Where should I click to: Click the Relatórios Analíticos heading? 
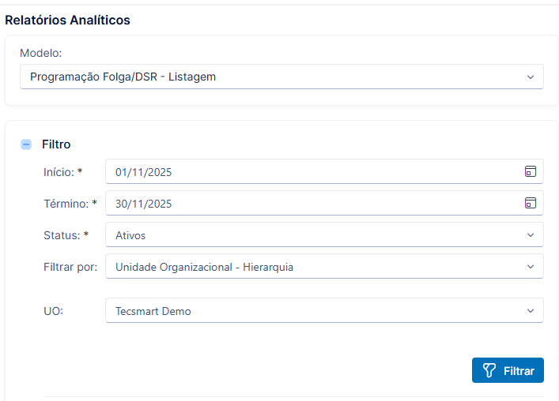tap(67, 21)
